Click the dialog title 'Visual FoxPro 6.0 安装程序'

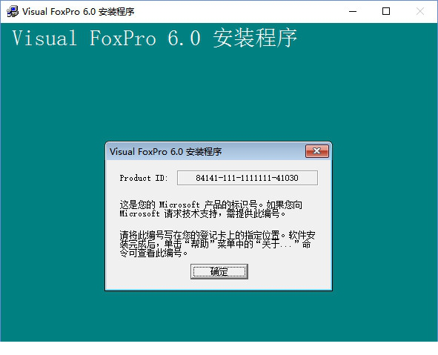165,152
